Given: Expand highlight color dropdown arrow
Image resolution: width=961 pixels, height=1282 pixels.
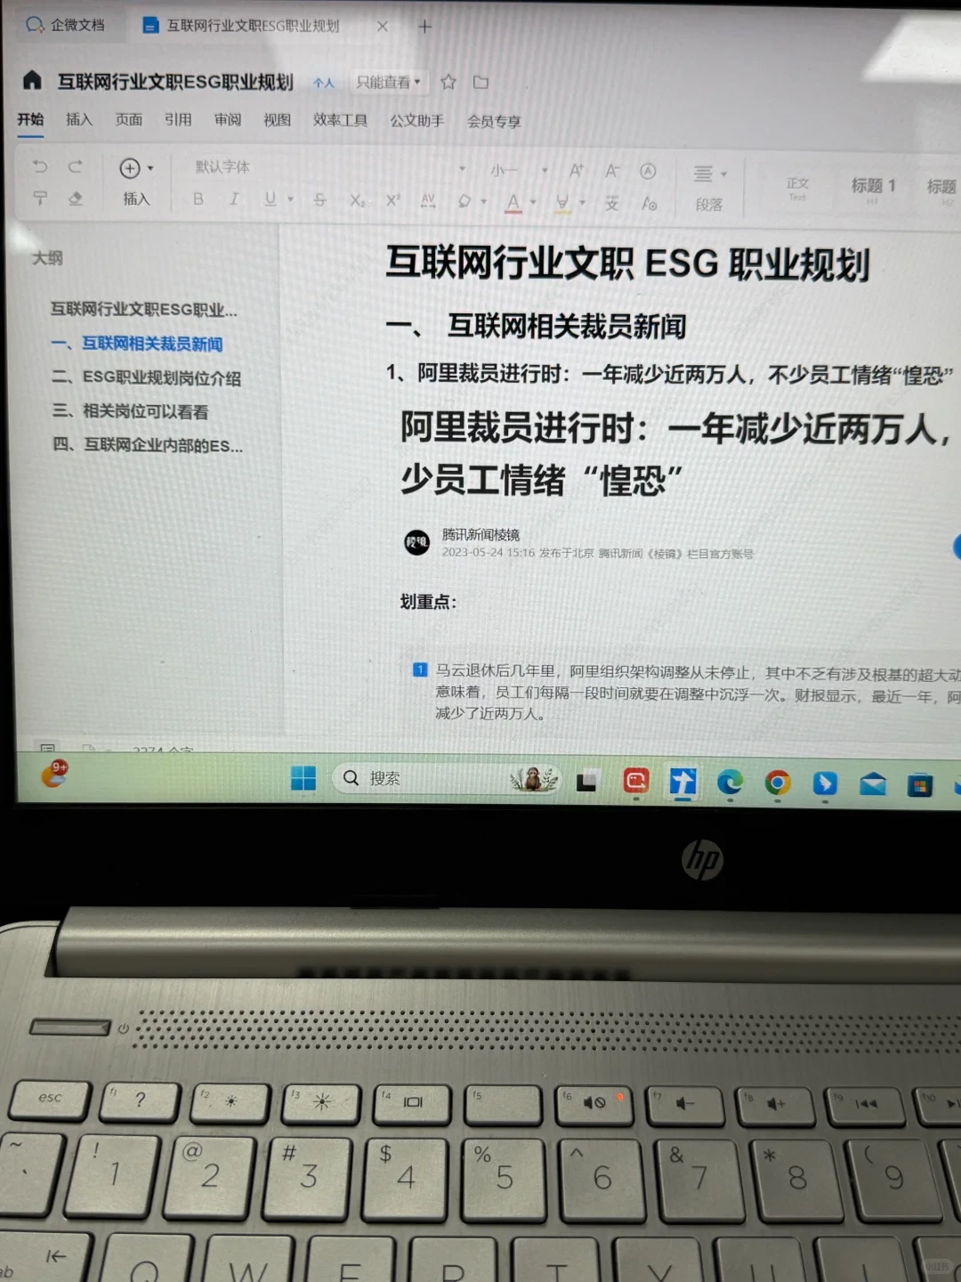Looking at the screenshot, I should [x=582, y=204].
